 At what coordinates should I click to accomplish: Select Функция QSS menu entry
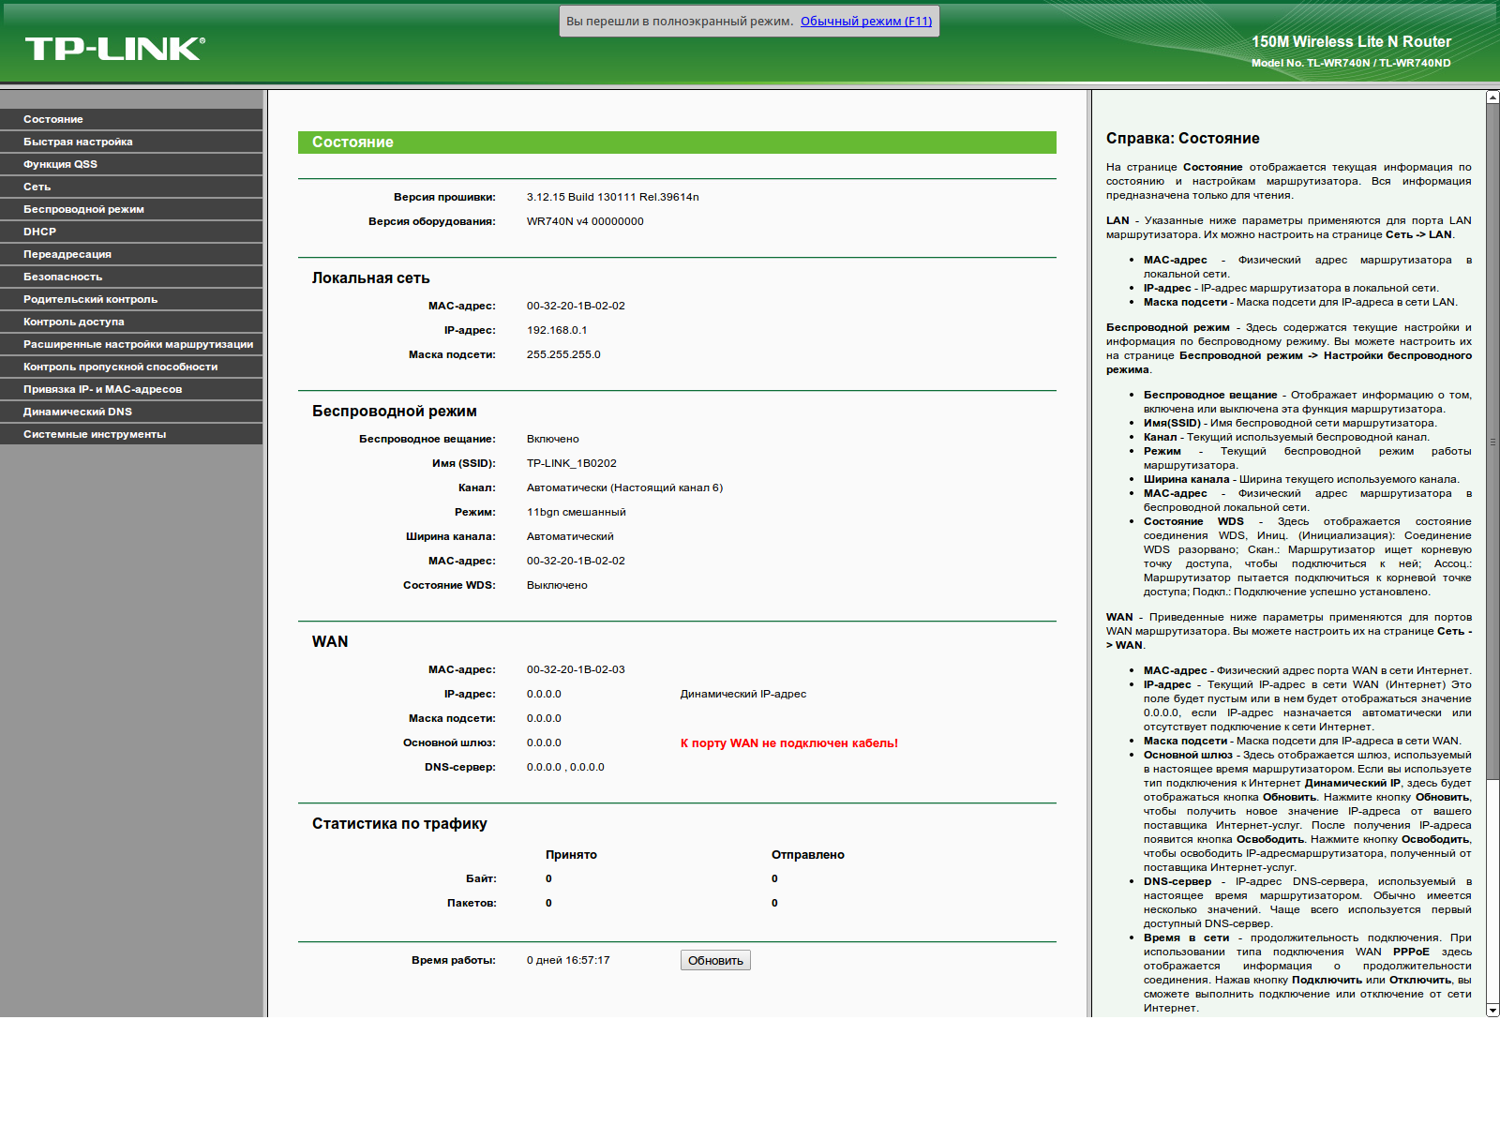click(x=60, y=164)
